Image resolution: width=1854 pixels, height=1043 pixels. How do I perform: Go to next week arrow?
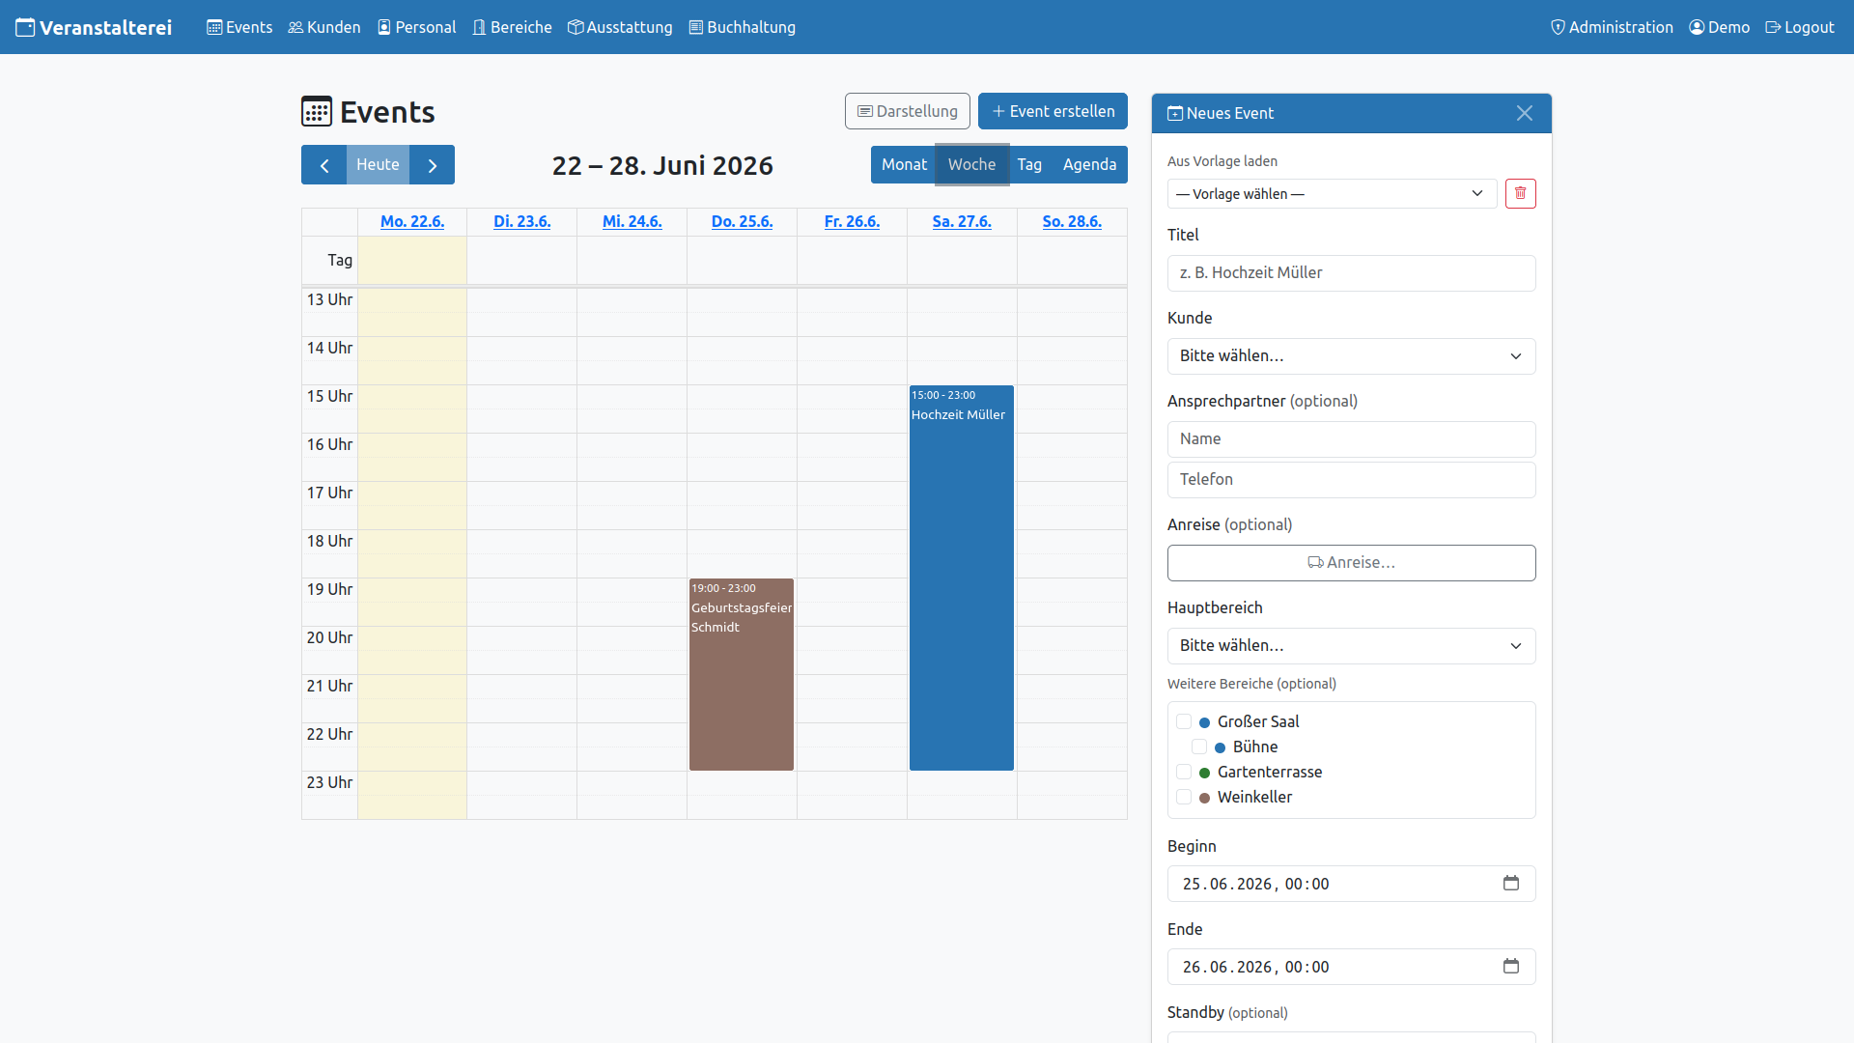point(433,165)
